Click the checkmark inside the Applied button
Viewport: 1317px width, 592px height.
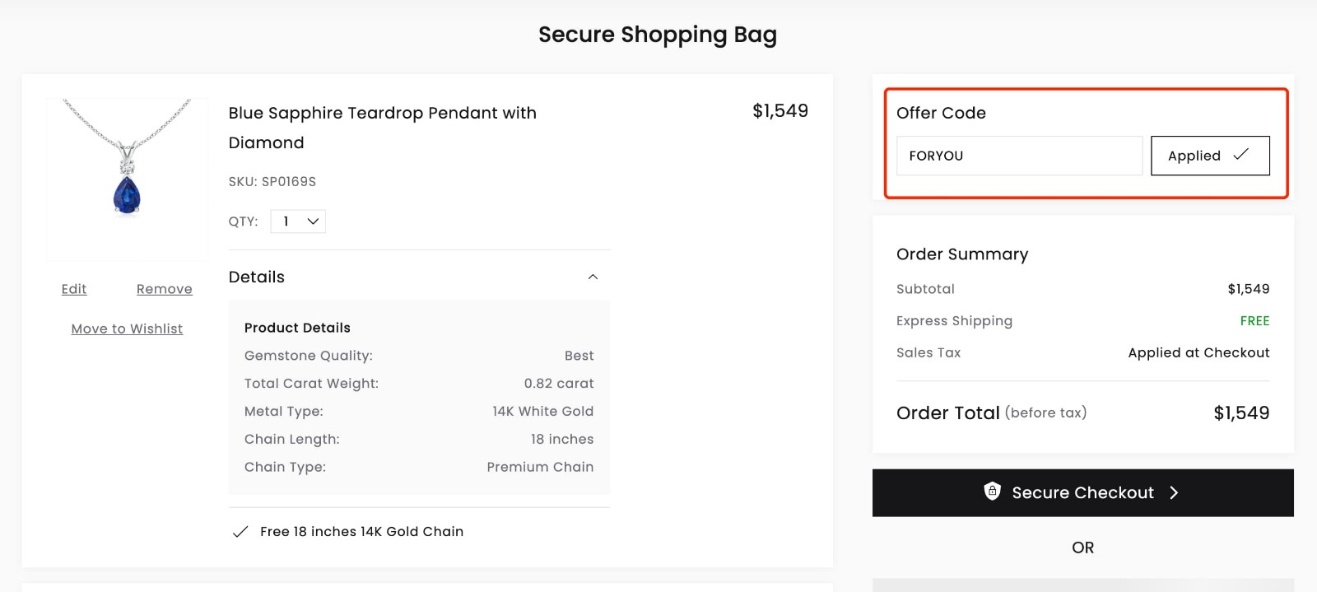(1242, 155)
